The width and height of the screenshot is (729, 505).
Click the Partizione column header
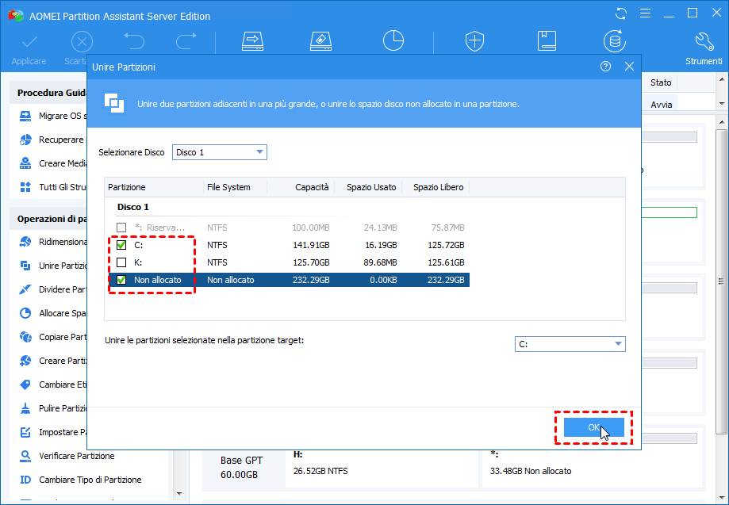154,187
